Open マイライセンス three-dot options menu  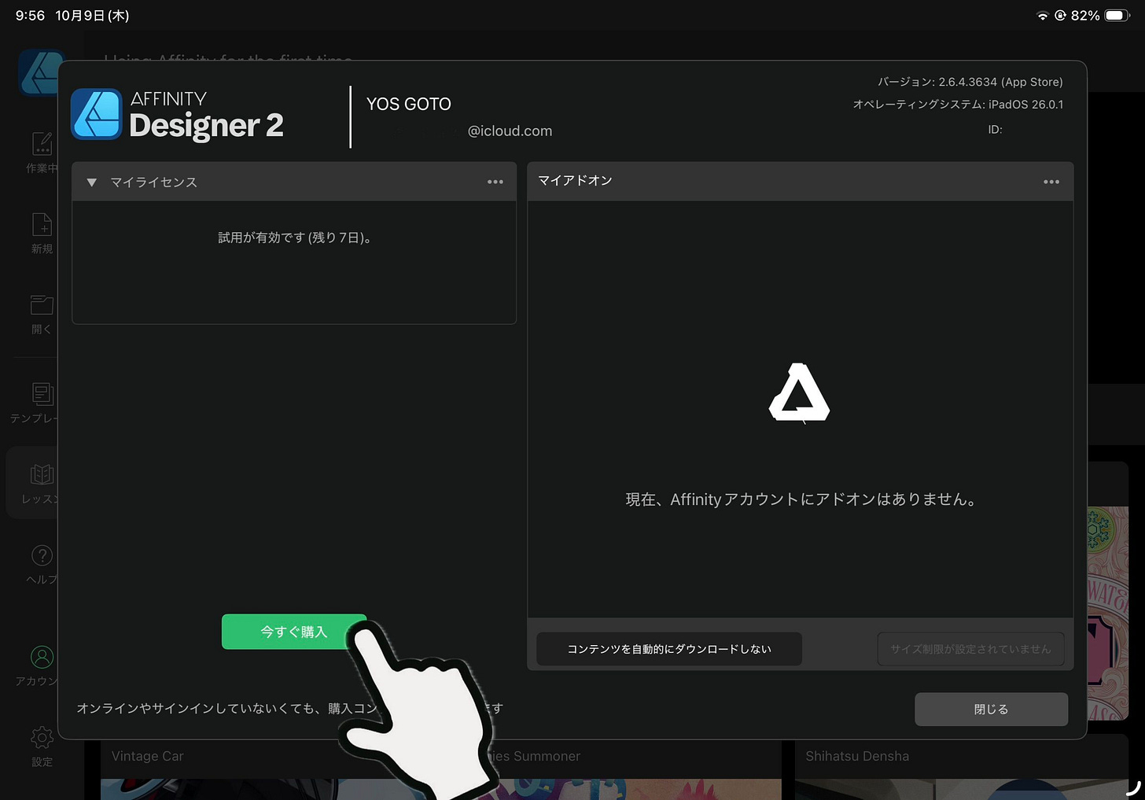pyautogui.click(x=495, y=182)
